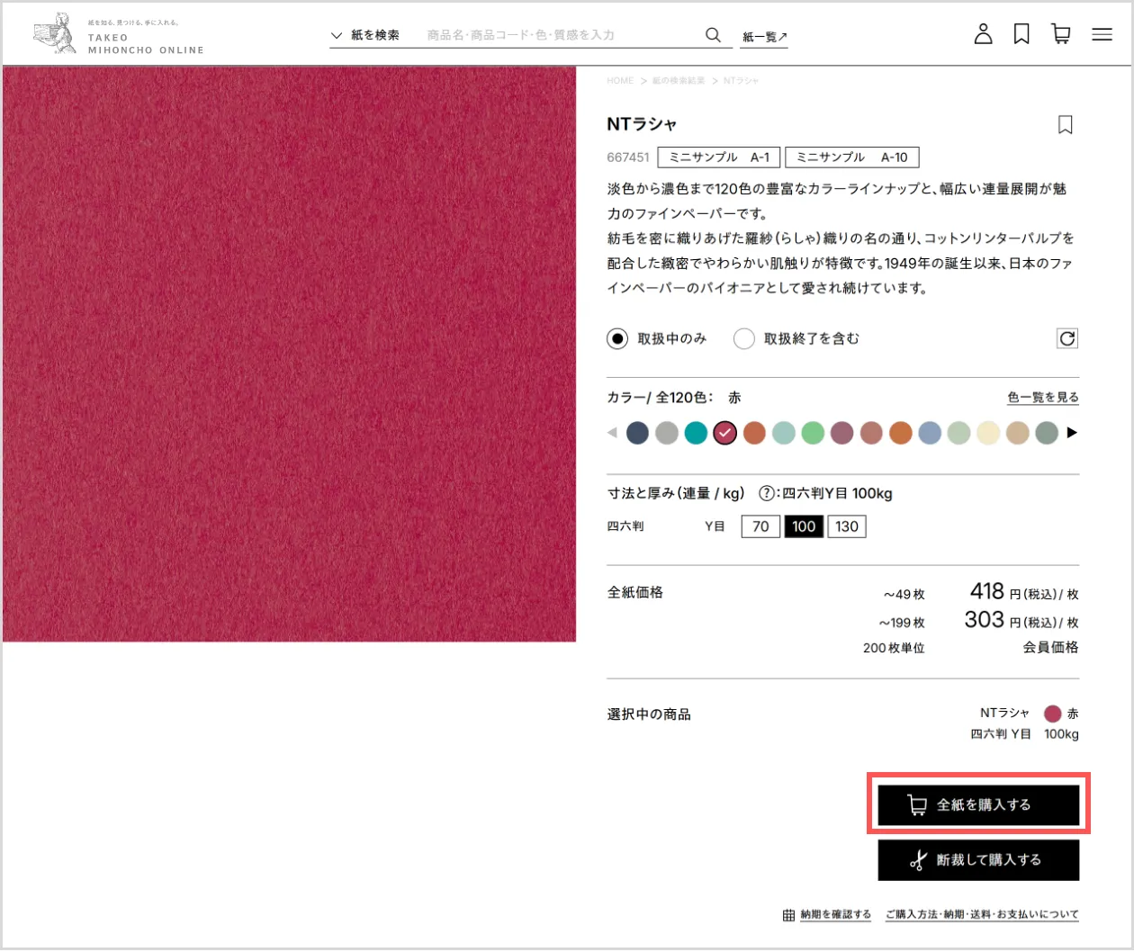The width and height of the screenshot is (1134, 952).
Task: Go to the HOME breadcrumb
Action: tap(620, 81)
